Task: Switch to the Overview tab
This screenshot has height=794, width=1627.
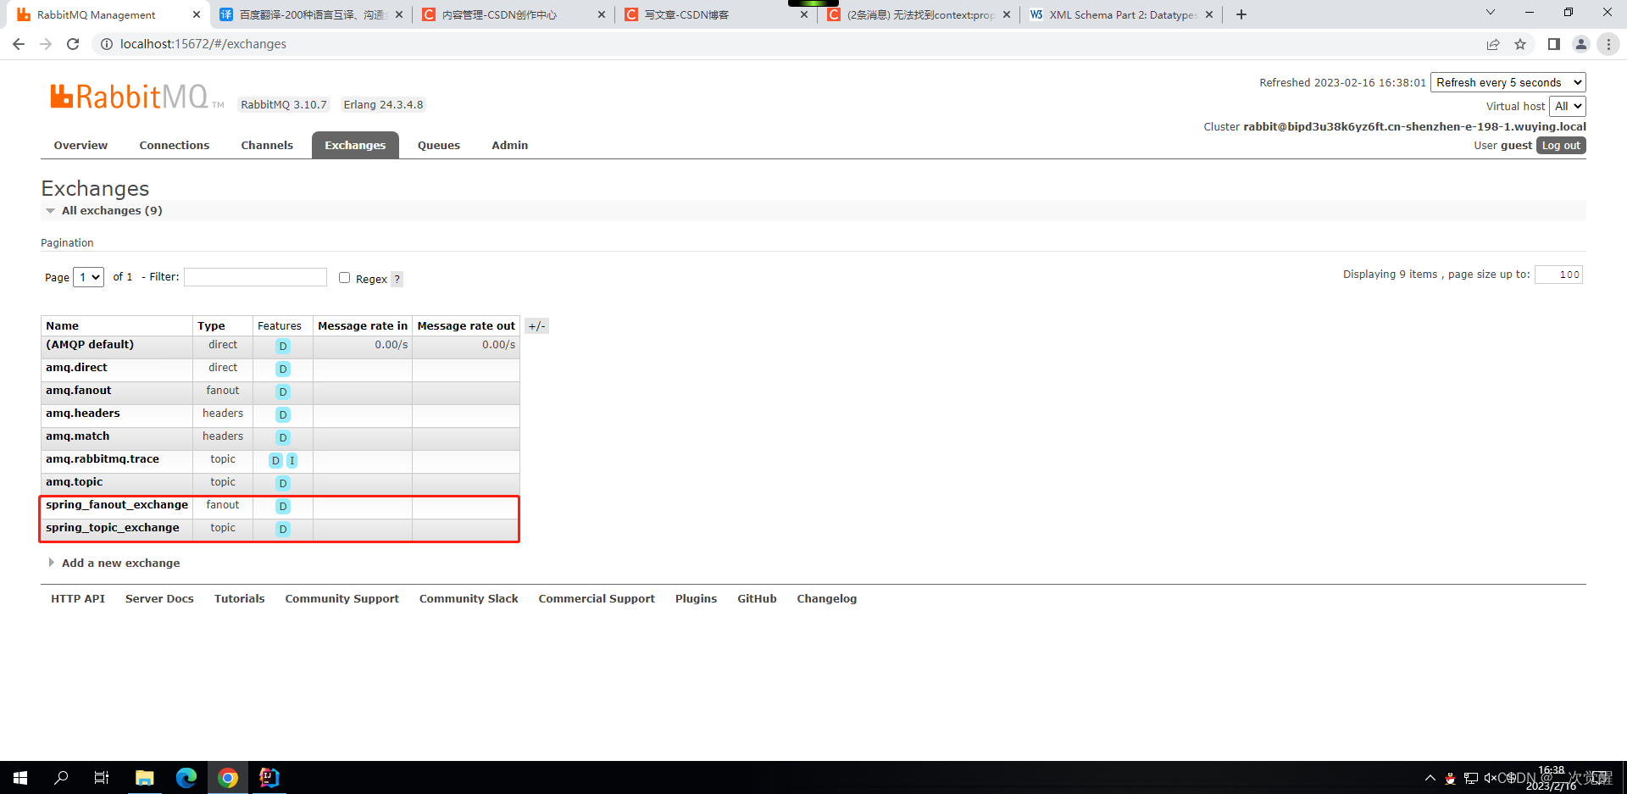Action: [x=81, y=145]
